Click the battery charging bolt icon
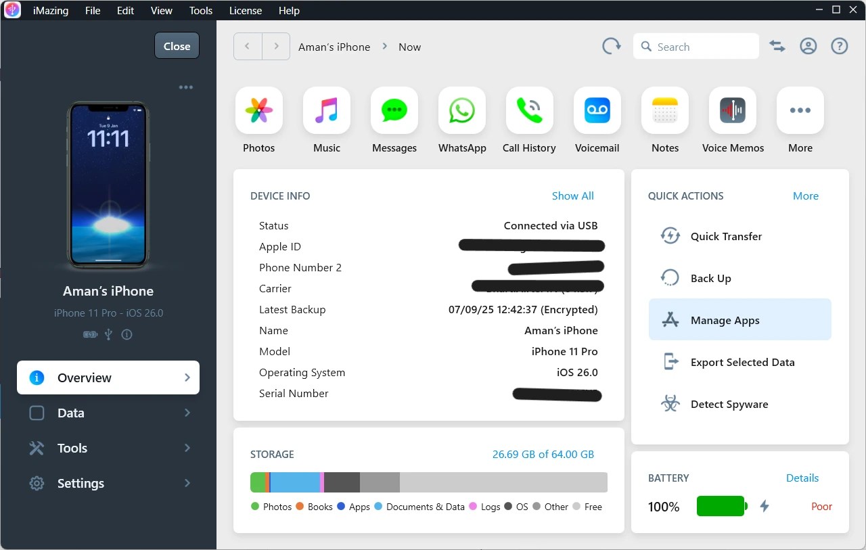866x550 pixels. point(765,506)
